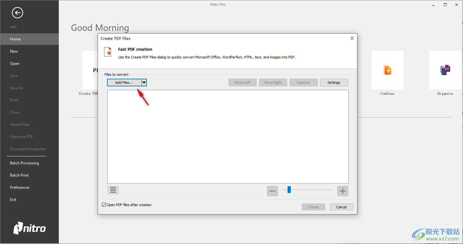Toggle Open PDF files after creation checkbox
This screenshot has height=244, width=463.
pyautogui.click(x=104, y=205)
